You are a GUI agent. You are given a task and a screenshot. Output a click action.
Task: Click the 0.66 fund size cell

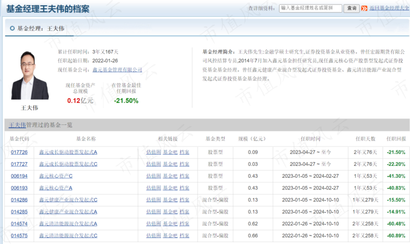253,236
